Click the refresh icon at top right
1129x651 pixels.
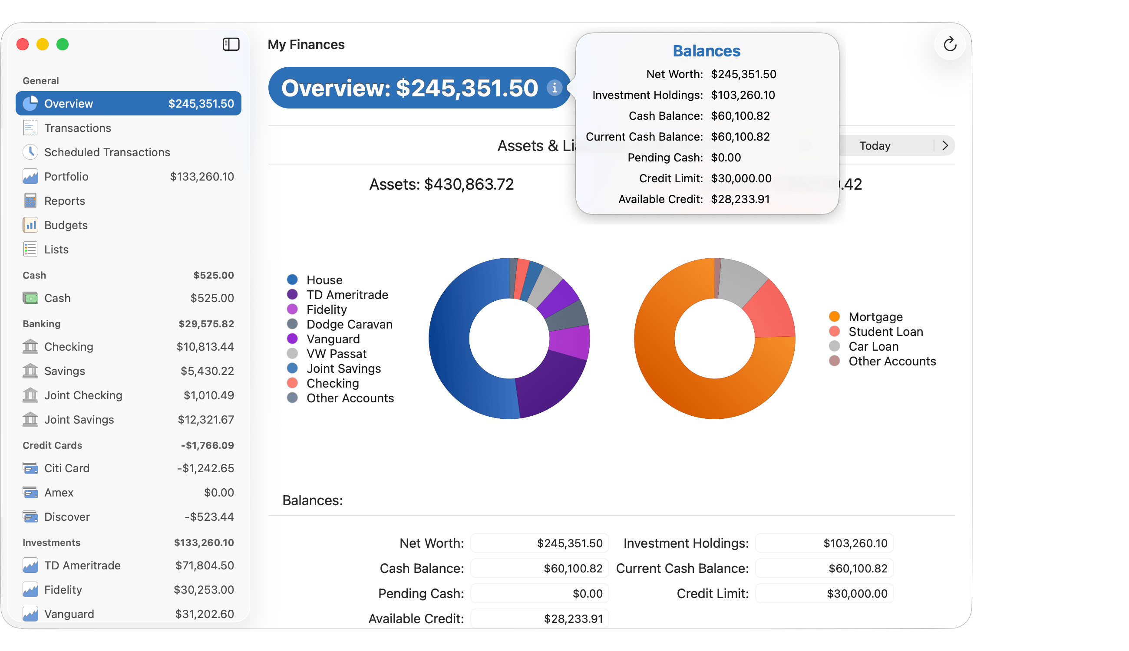pyautogui.click(x=950, y=44)
